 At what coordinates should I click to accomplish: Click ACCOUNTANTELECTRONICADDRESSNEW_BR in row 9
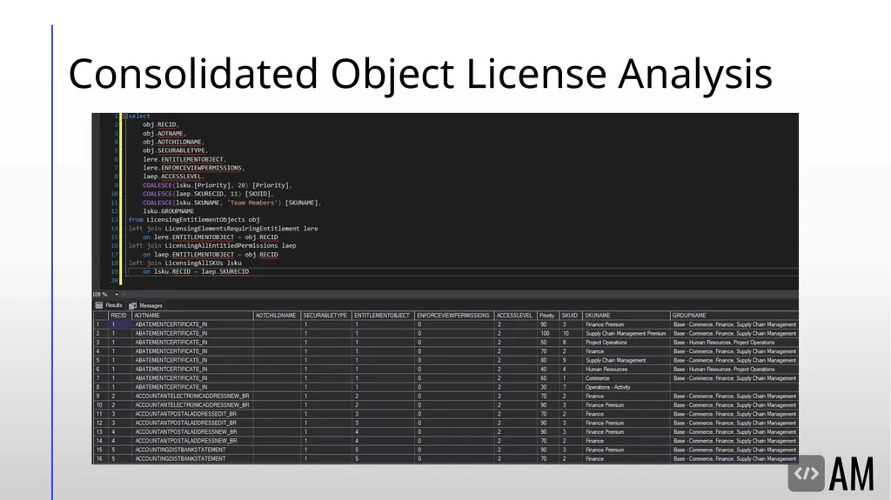click(x=192, y=396)
